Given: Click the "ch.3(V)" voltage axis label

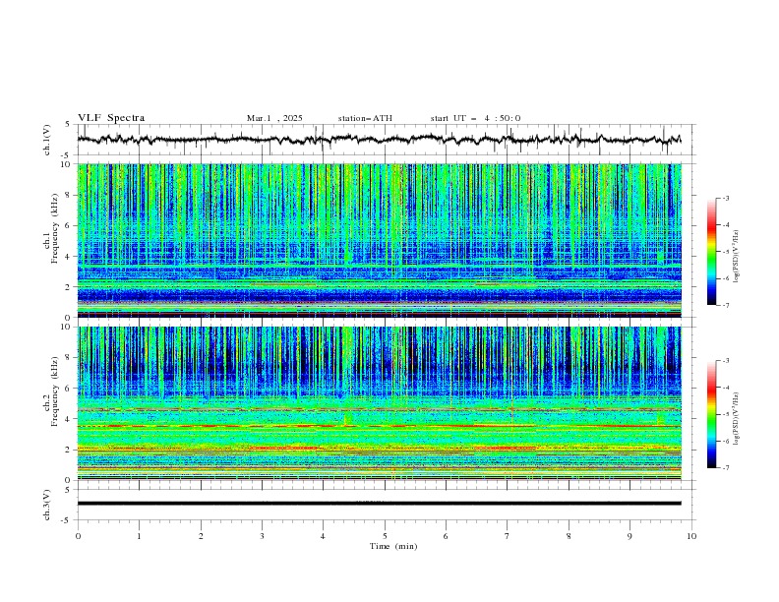Looking at the screenshot, I should (46, 505).
